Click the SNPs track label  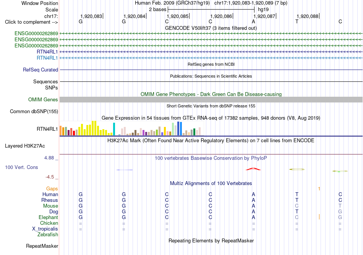52,88
